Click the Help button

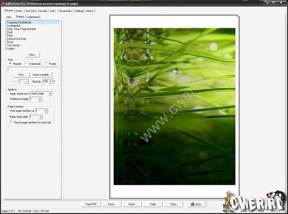click(153, 204)
